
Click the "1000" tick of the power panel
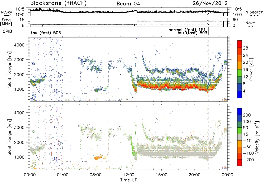(19, 89)
